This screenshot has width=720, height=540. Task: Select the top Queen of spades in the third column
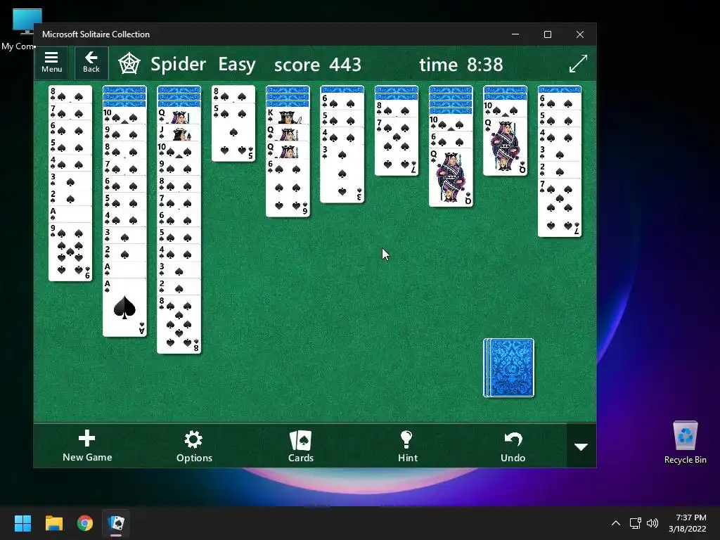point(179,116)
